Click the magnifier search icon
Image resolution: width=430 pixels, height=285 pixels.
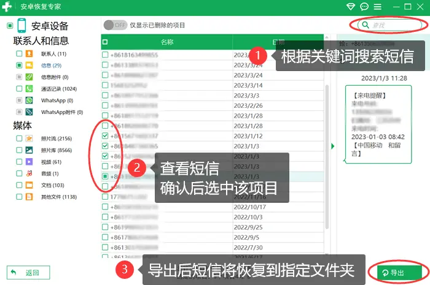click(365, 25)
